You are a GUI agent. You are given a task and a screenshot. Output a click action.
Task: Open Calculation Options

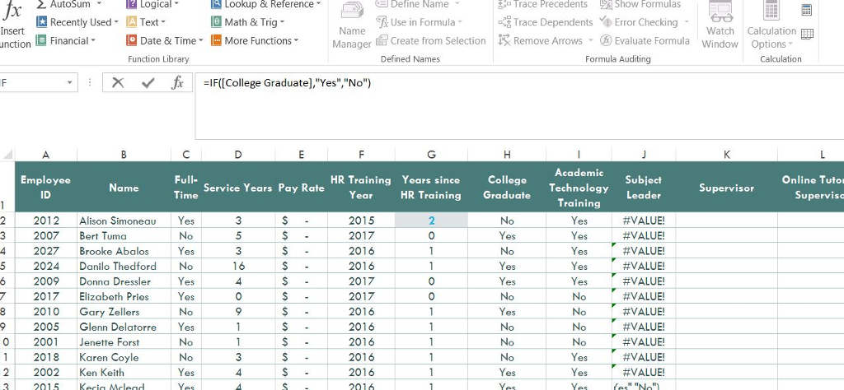pyautogui.click(x=771, y=26)
